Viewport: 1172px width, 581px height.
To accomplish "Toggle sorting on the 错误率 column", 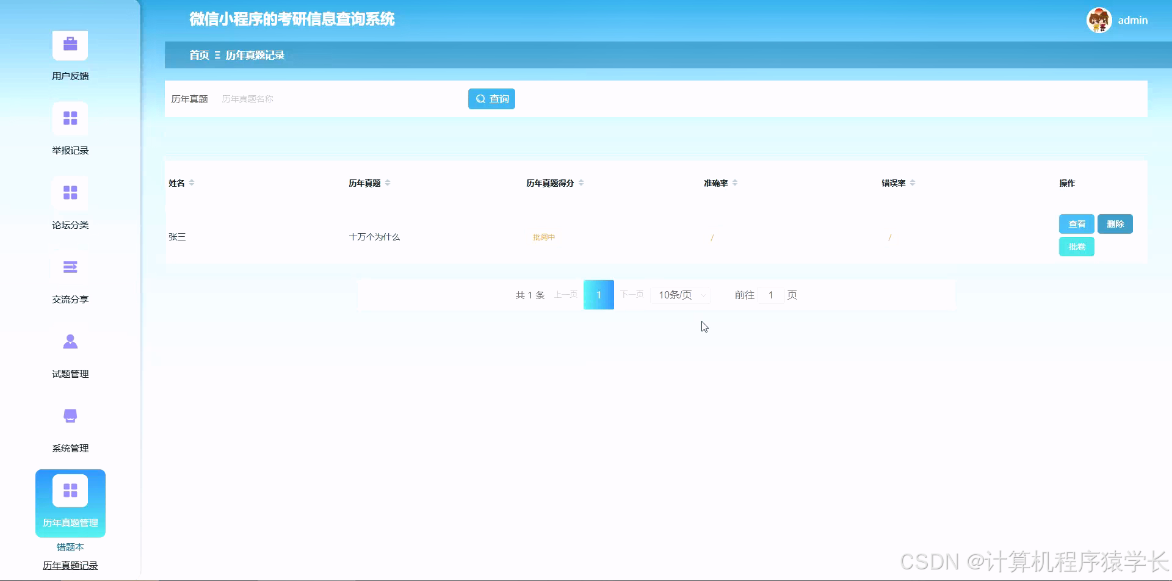I will point(913,182).
